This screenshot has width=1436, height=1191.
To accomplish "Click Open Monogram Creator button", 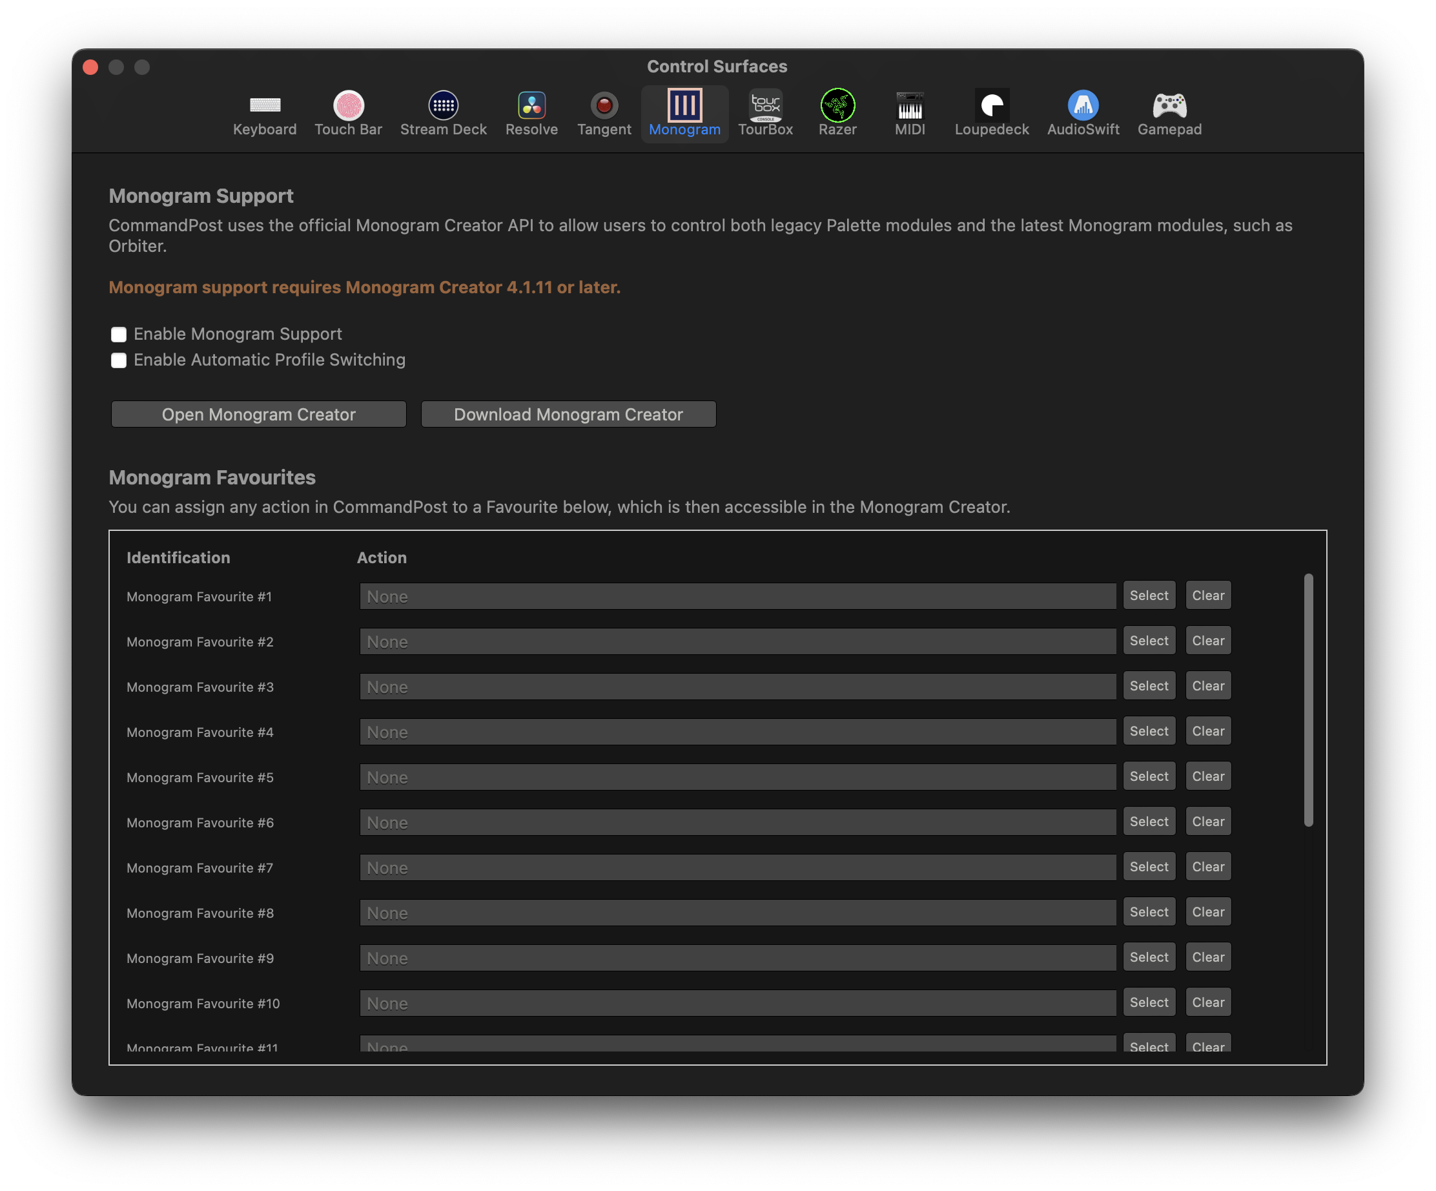I will 258,414.
